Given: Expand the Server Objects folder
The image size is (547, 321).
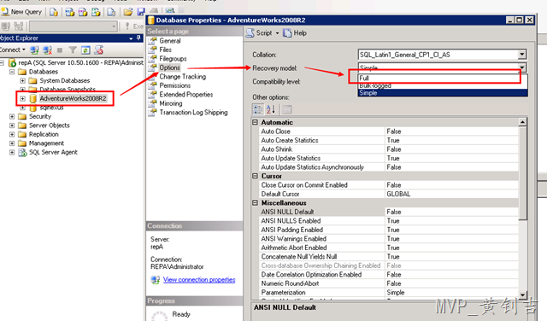Looking at the screenshot, I should (x=12, y=125).
